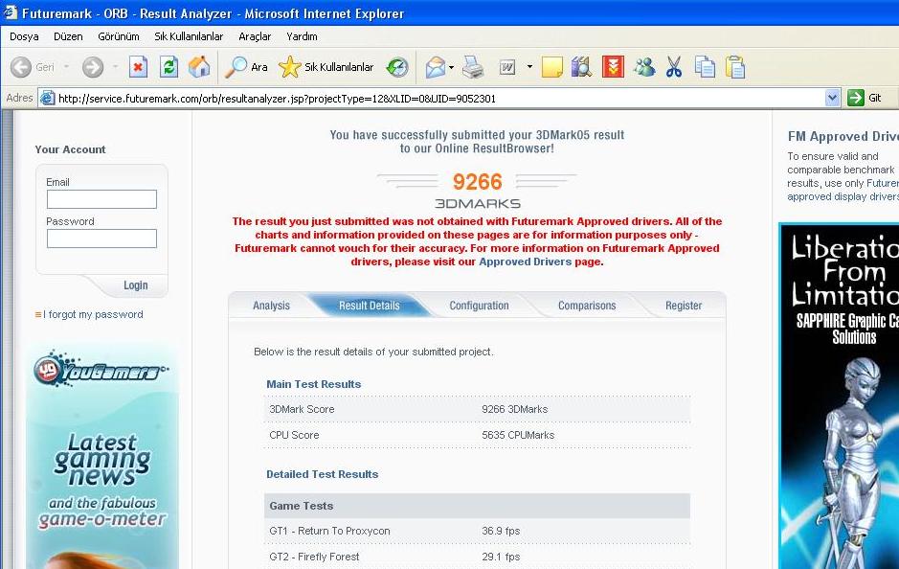Stop loading with the red X icon

pyautogui.click(x=138, y=67)
